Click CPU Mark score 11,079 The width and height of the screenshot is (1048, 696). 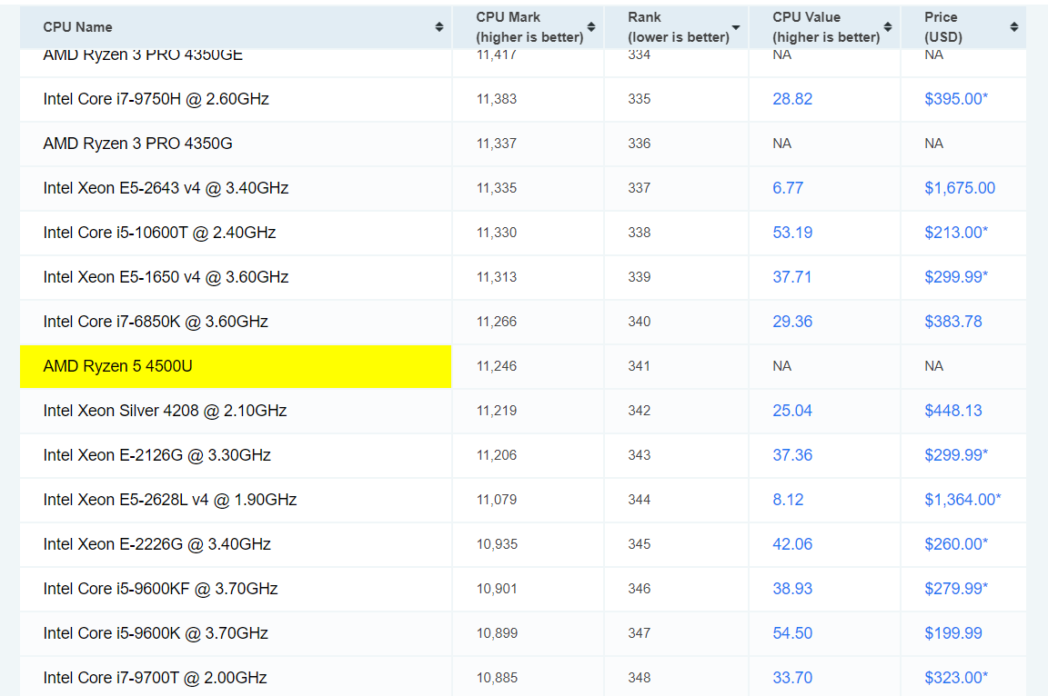coord(497,500)
